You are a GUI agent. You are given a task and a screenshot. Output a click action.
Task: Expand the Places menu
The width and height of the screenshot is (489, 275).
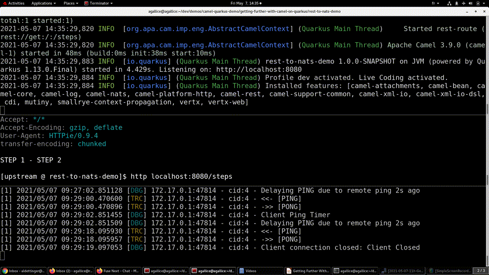click(x=71, y=3)
